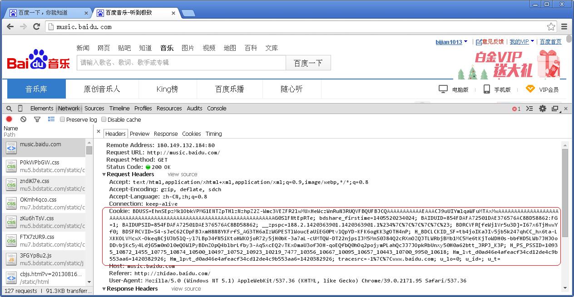Open the 百度首页 link
Screen dimensions: 574x297
click(x=550, y=42)
